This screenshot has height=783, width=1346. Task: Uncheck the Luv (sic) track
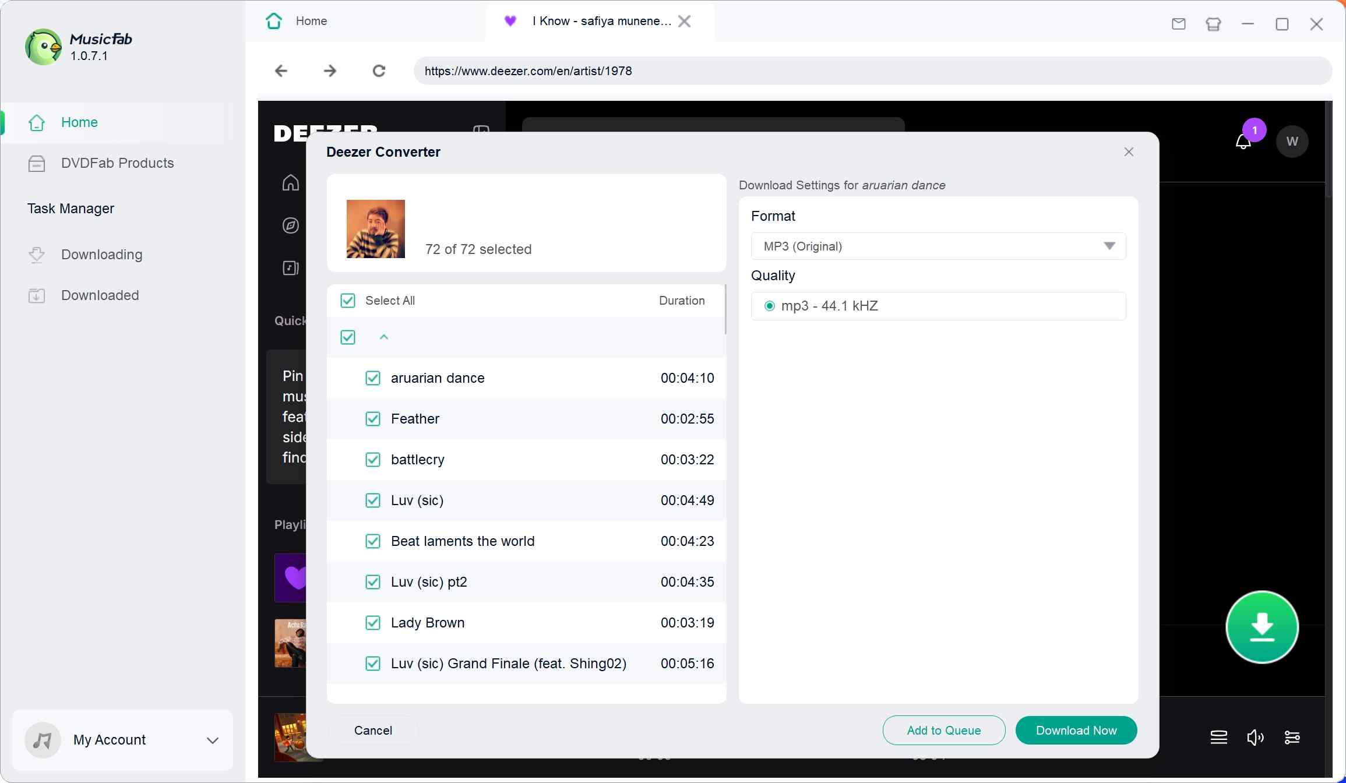(373, 500)
